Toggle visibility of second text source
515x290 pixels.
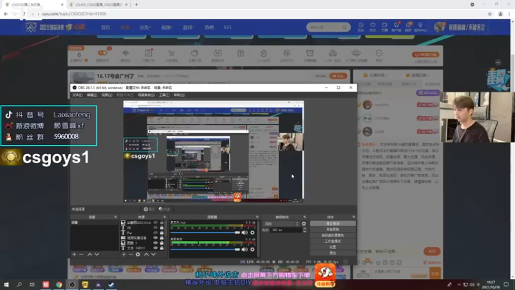tap(156, 227)
